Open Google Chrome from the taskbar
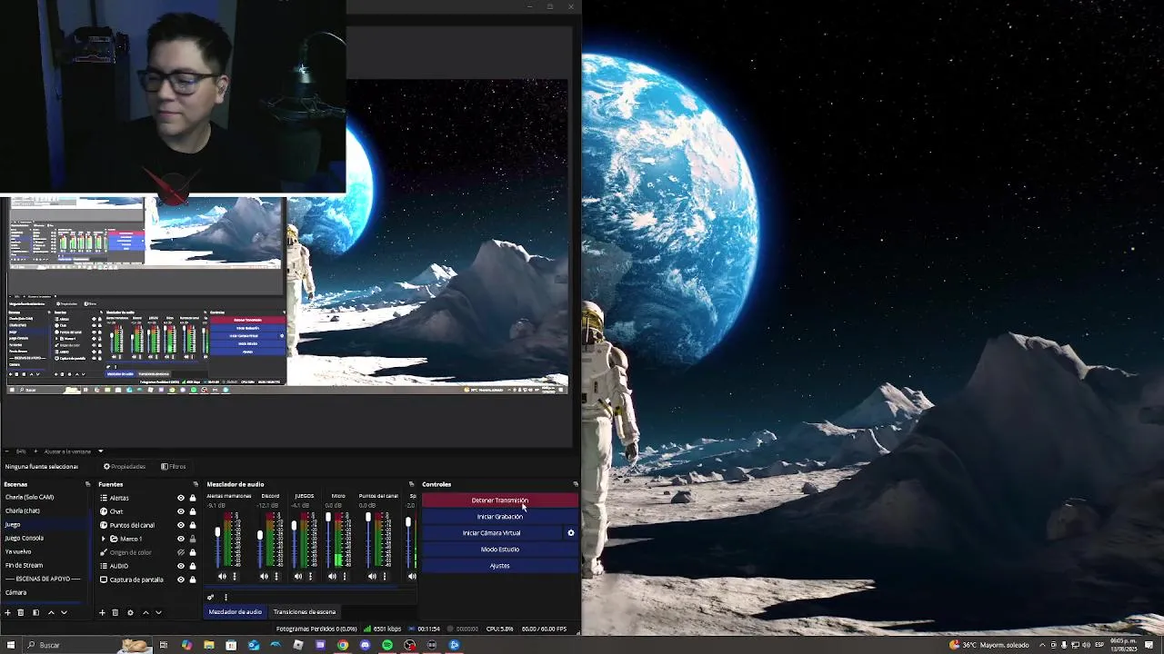 point(342,645)
